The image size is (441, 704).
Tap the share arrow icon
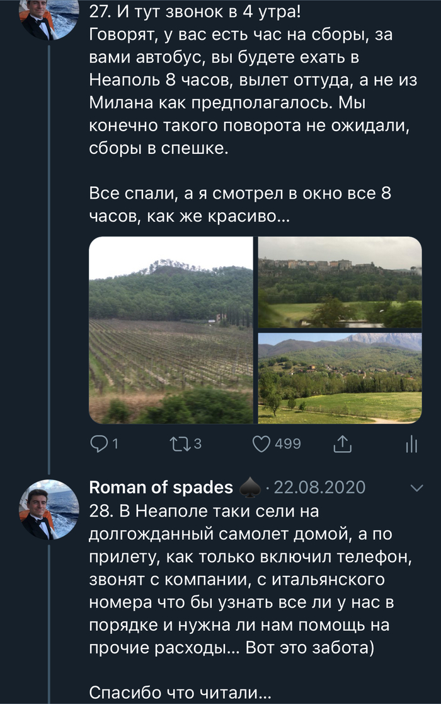click(341, 444)
